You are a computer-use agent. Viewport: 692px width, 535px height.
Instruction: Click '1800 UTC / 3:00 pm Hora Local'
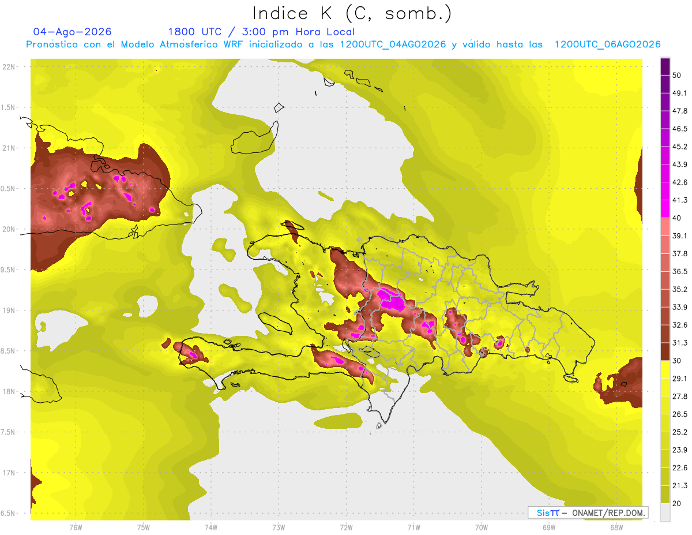tap(261, 32)
